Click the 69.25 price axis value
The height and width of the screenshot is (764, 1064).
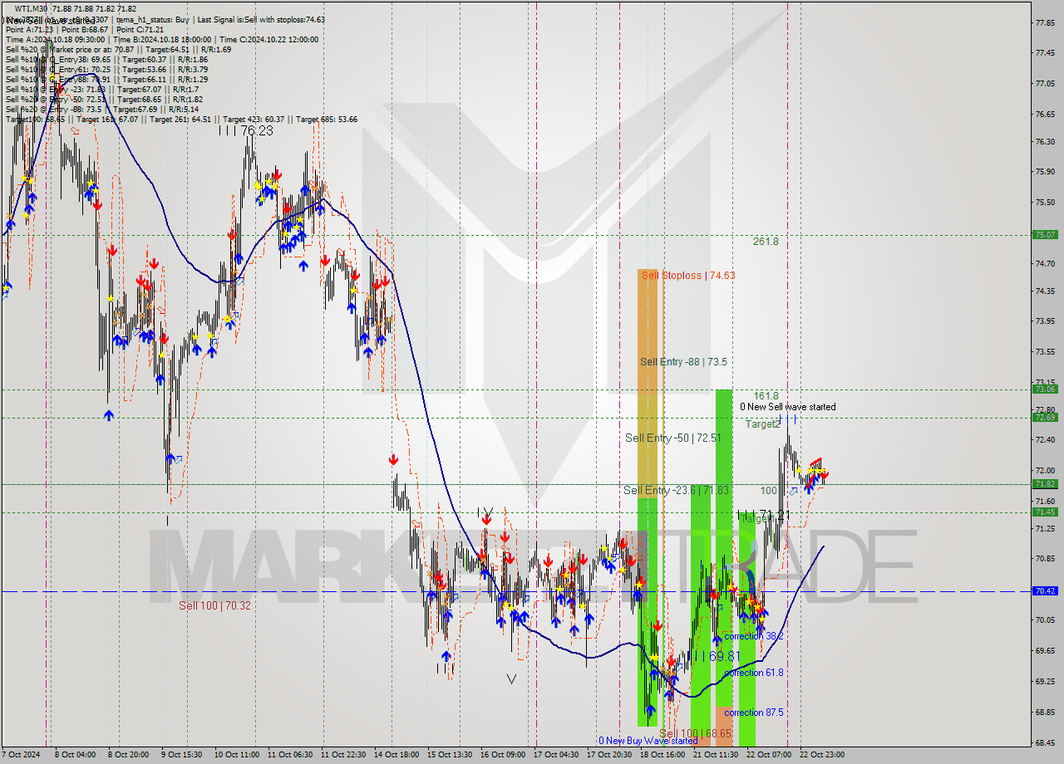(x=1046, y=681)
